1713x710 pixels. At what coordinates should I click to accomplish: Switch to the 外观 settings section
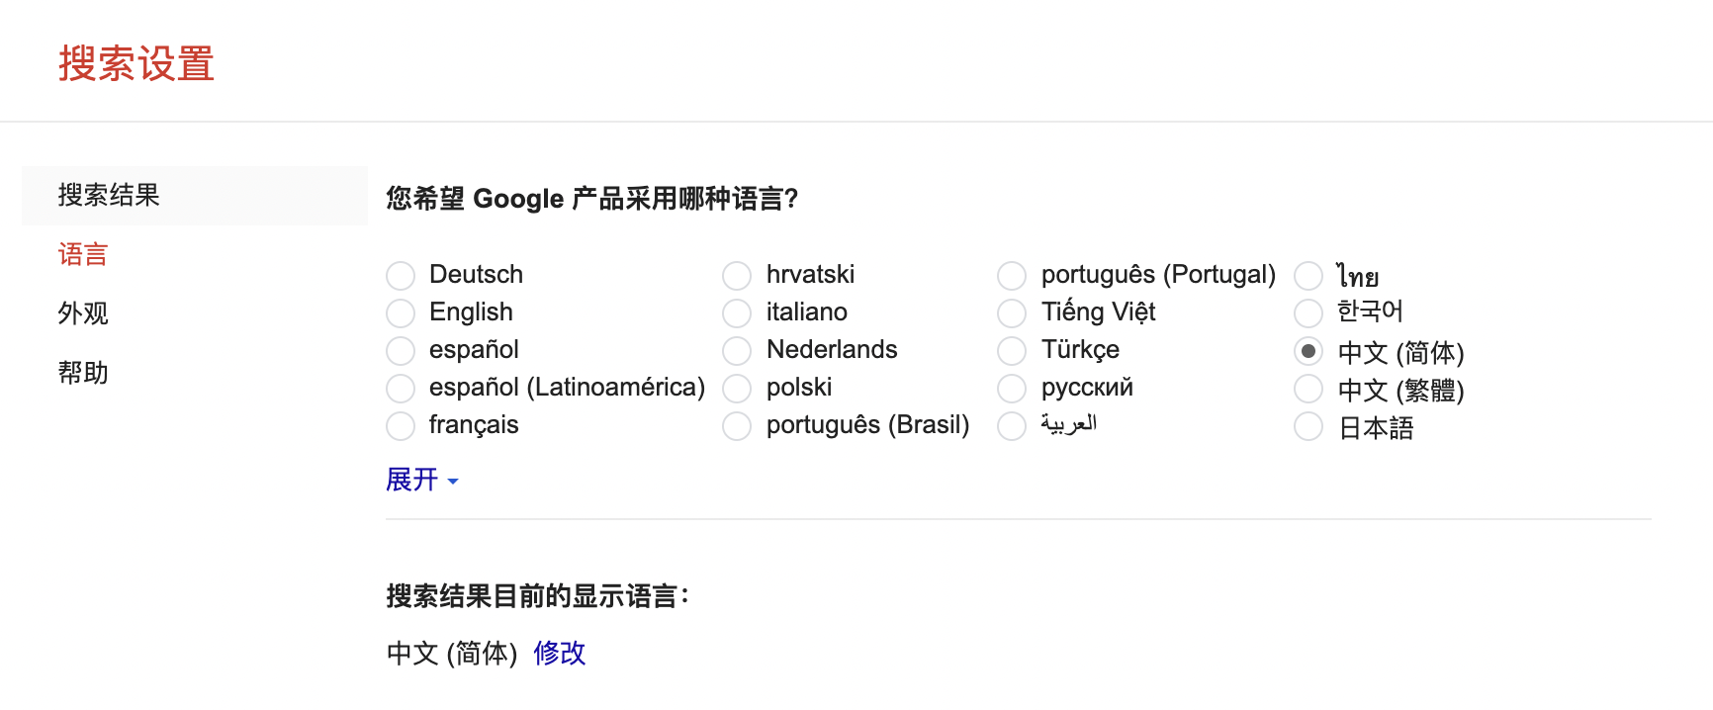click(x=83, y=313)
